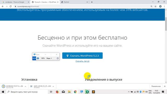Open Sublime Text from the taskbar

click(93, 92)
